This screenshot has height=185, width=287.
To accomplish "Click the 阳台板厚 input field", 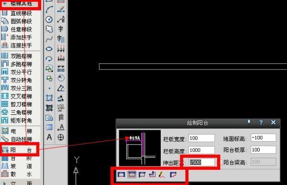I will click(264, 150).
